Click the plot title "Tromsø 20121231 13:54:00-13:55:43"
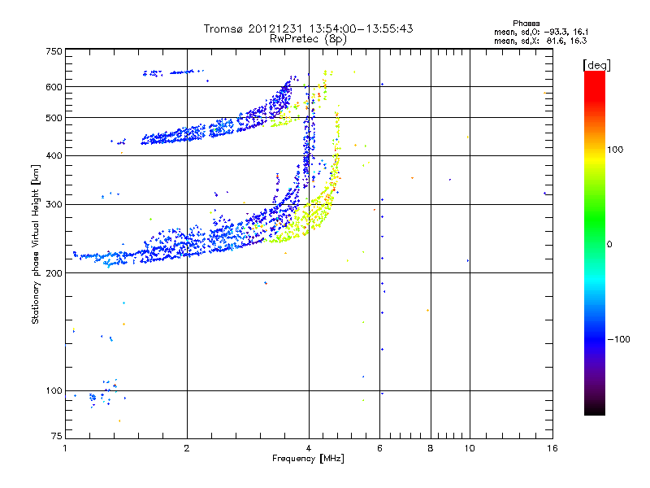Viewport: 650px width, 488px height. click(308, 28)
